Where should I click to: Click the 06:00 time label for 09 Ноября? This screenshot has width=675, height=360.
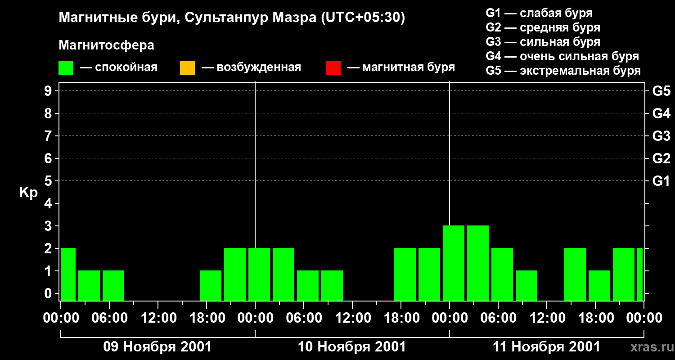click(109, 318)
